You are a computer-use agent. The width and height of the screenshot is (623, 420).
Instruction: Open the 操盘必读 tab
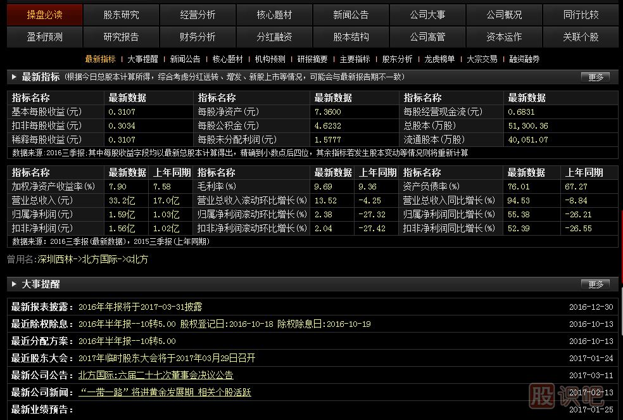pyautogui.click(x=44, y=15)
